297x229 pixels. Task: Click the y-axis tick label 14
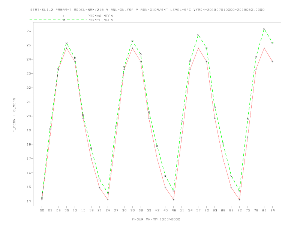pos(29,201)
